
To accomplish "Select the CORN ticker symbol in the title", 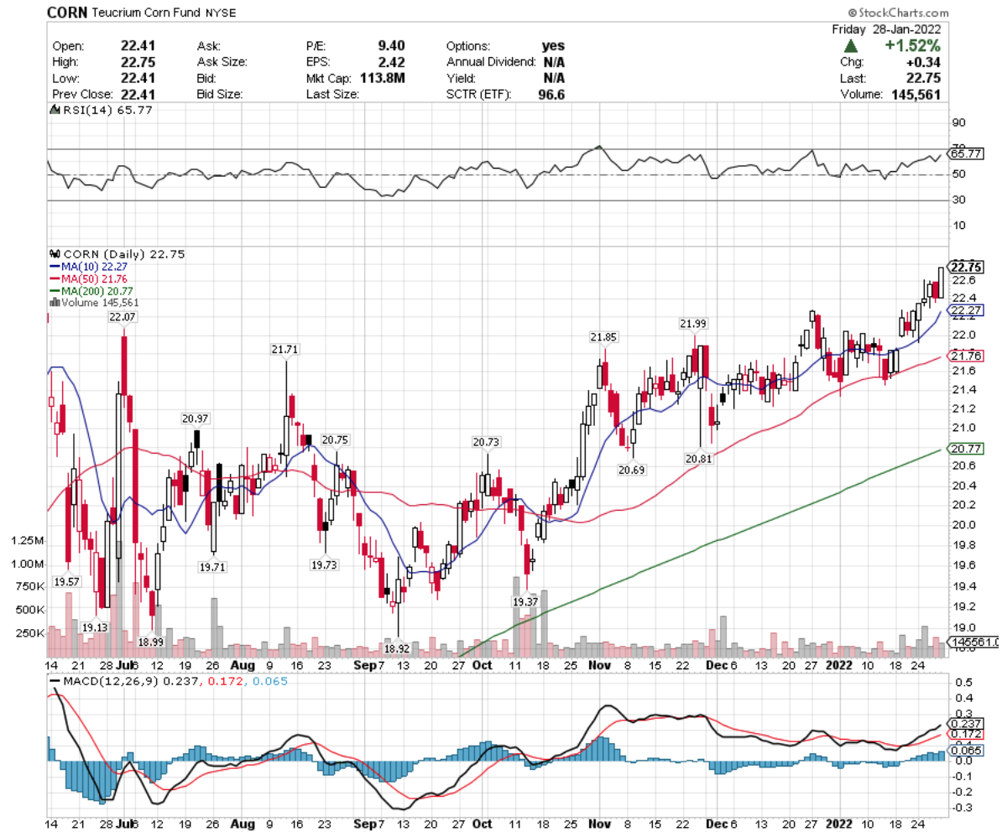I will tap(67, 12).
